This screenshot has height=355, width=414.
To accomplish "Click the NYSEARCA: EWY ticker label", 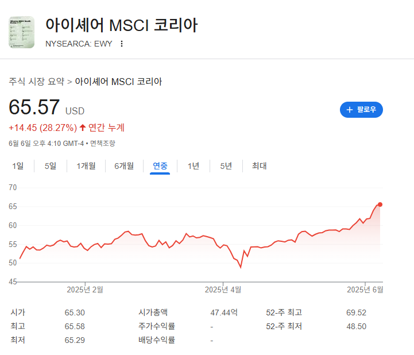I will click(x=79, y=44).
